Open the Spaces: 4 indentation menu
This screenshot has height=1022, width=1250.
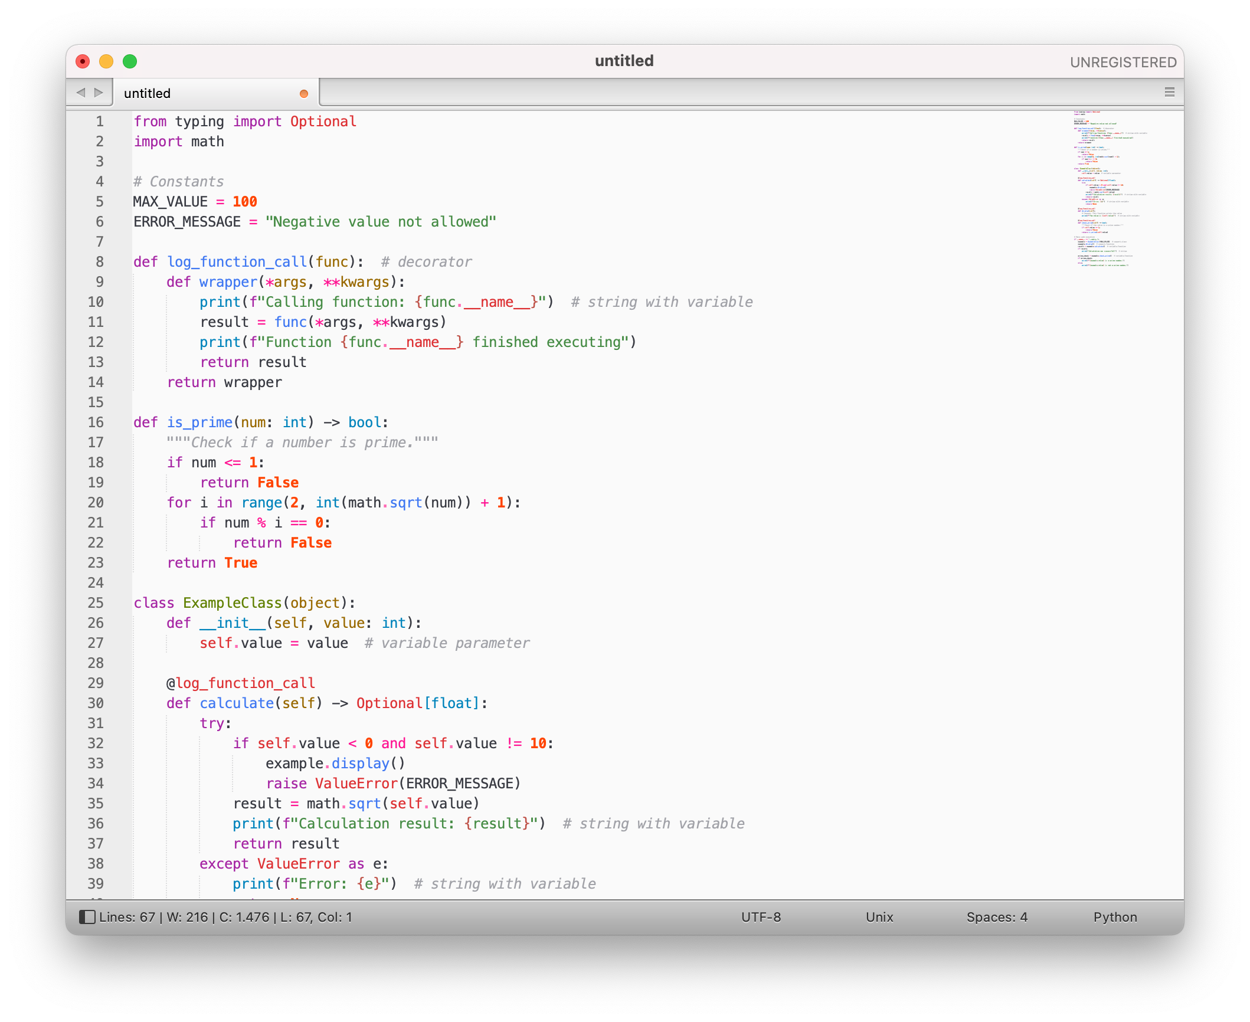click(997, 917)
